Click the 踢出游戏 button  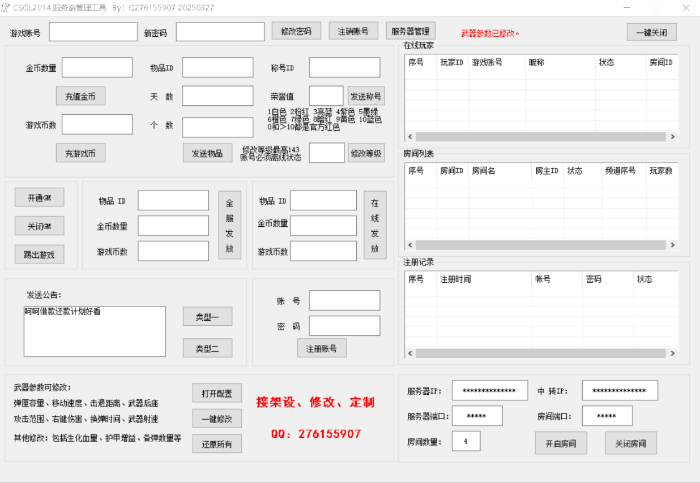click(40, 255)
